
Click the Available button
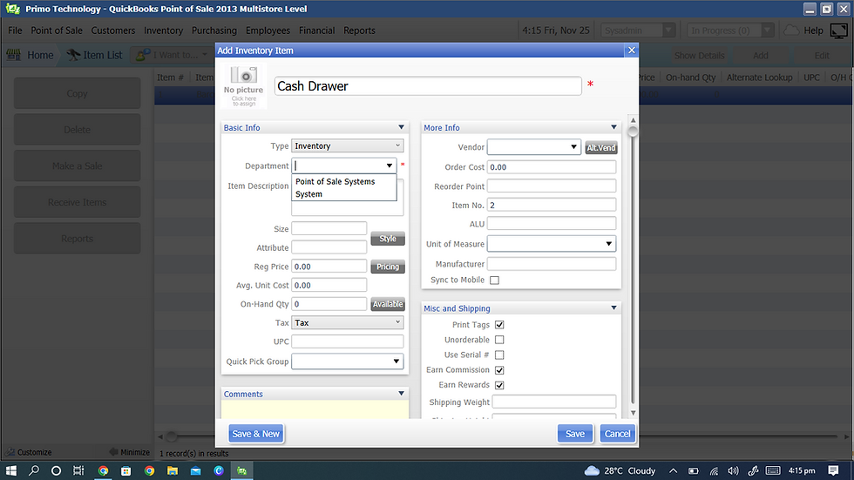(x=388, y=304)
